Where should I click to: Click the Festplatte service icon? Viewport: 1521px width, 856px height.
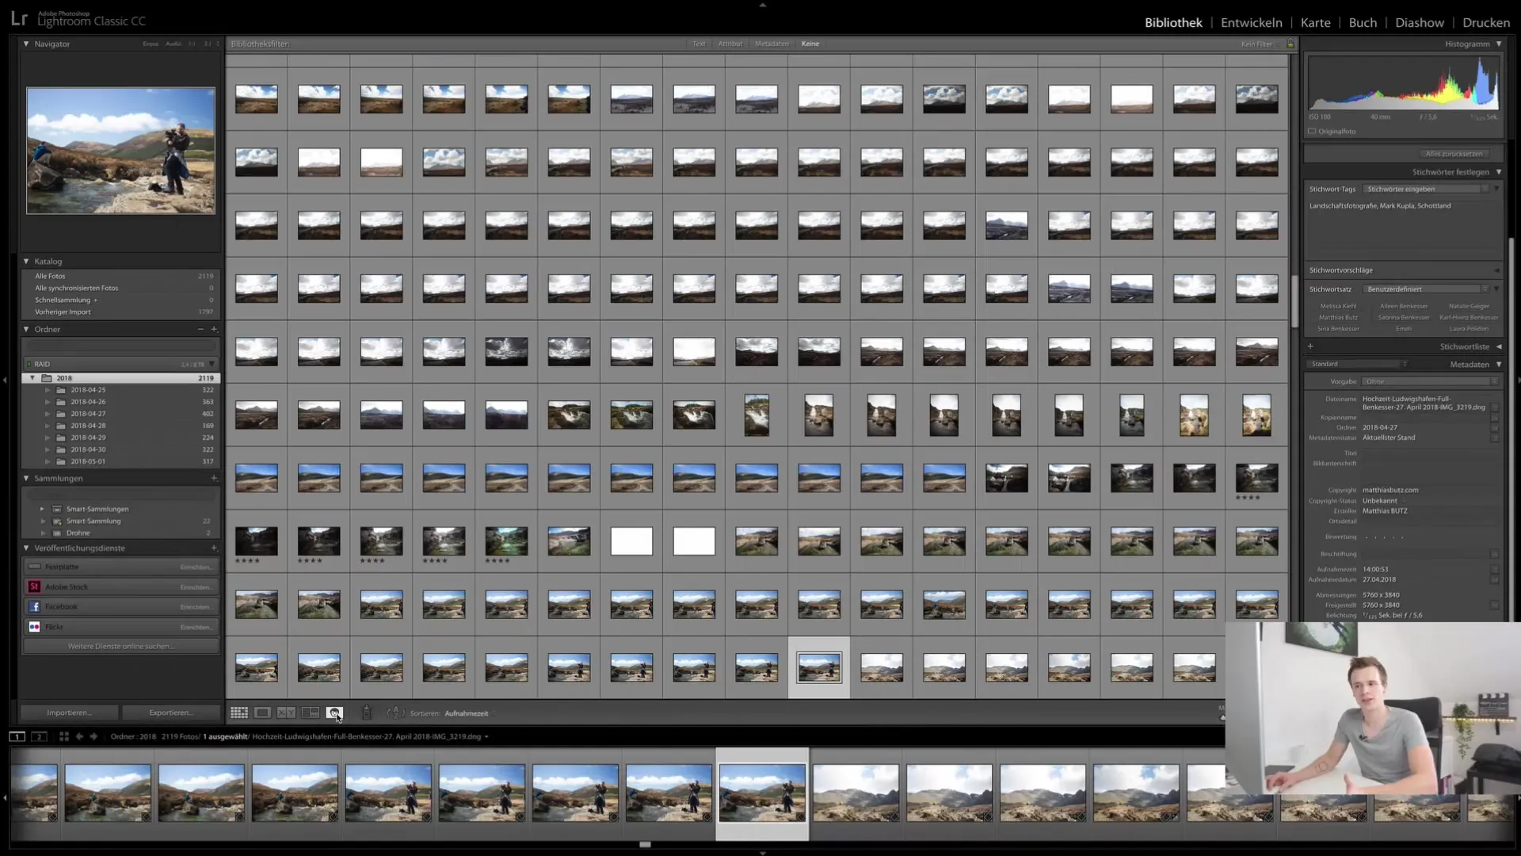click(34, 567)
